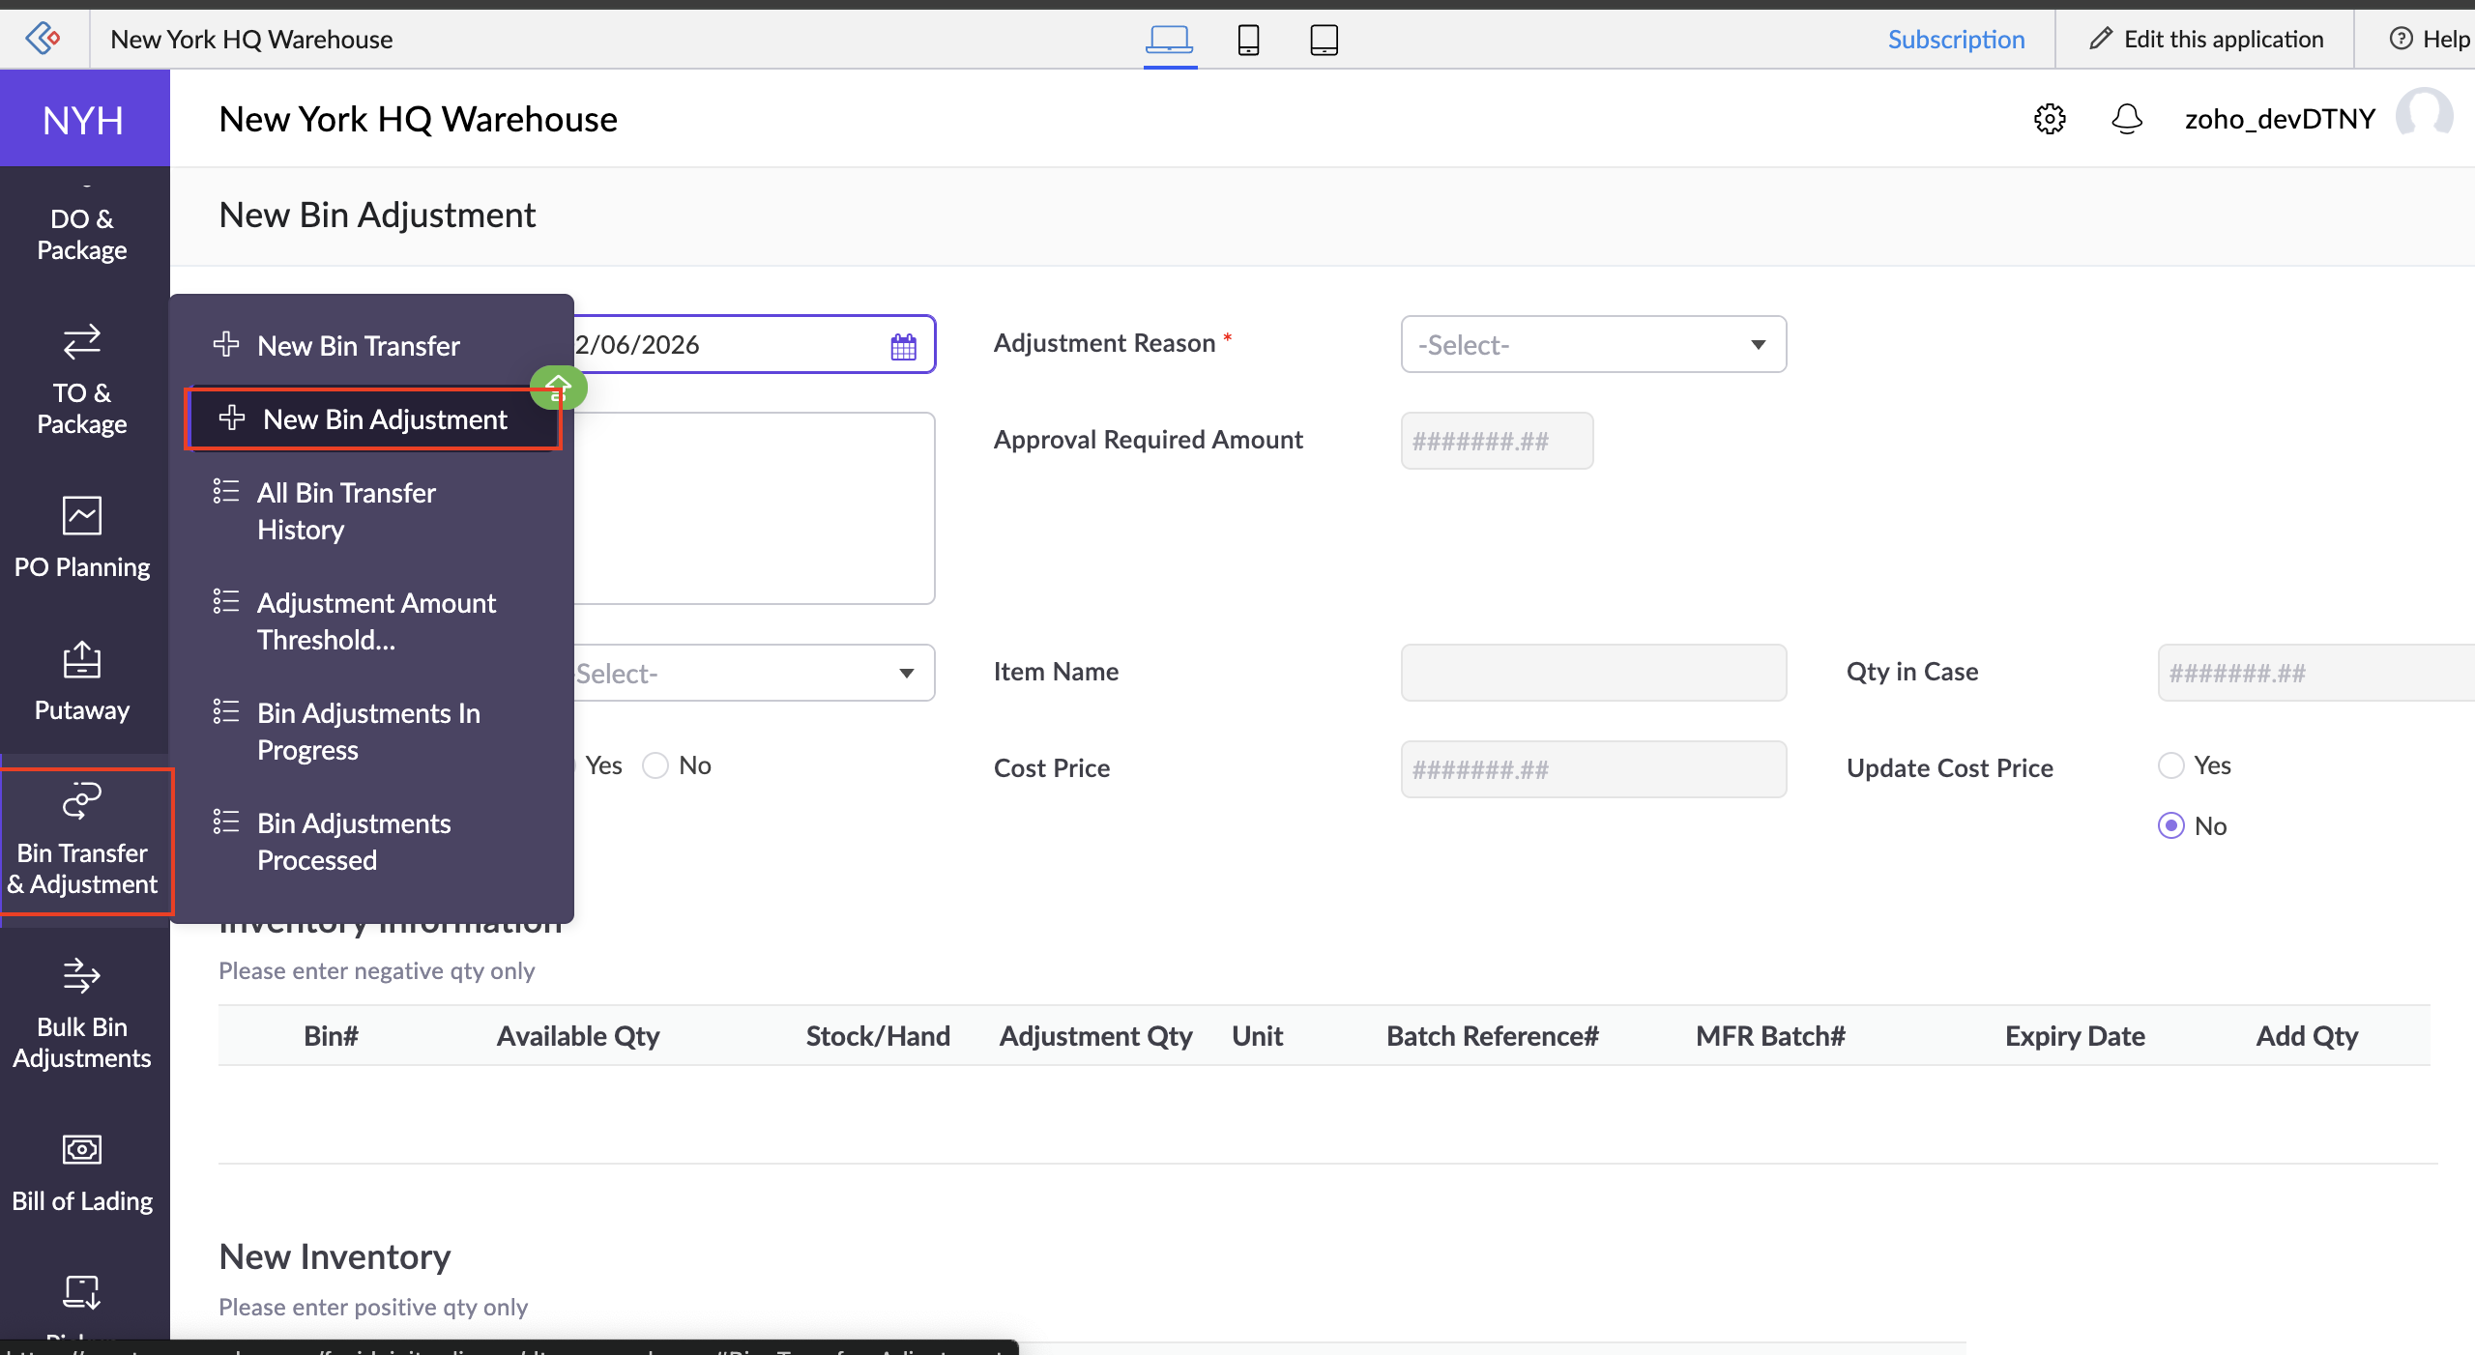The height and width of the screenshot is (1355, 2475).
Task: Open All Bin Transfer History menu item
Action: (x=346, y=511)
